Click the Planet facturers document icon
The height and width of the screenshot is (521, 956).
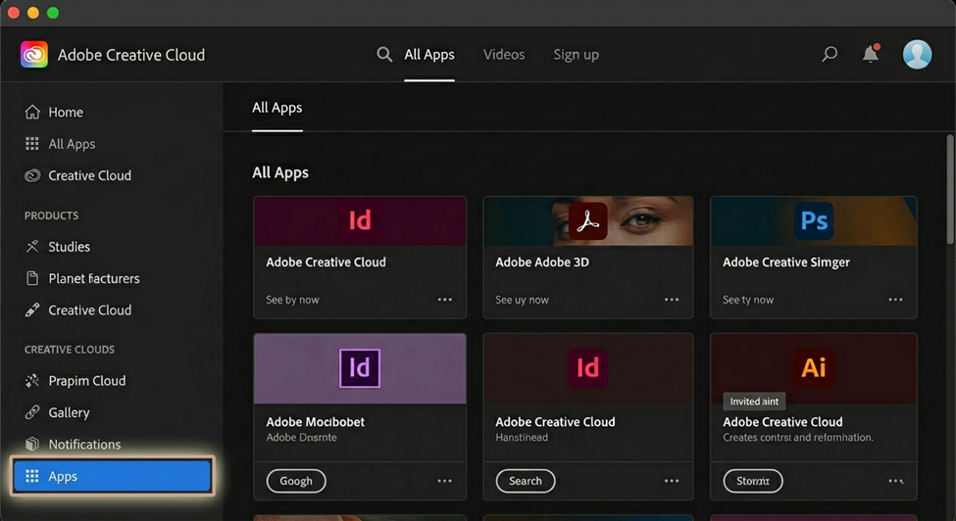[32, 278]
